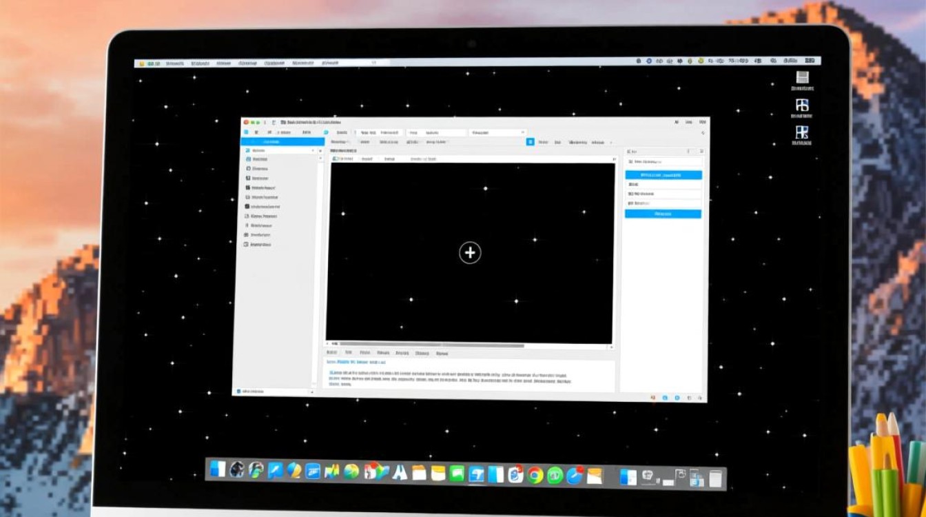This screenshot has height=517, width=926.
Task: Tick the third checkbox row above the lower blue button
Action: (x=630, y=203)
